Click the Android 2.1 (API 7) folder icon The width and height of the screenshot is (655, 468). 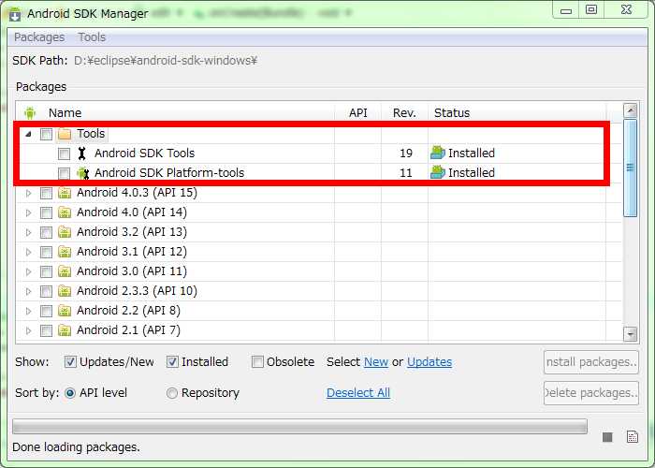tap(65, 330)
